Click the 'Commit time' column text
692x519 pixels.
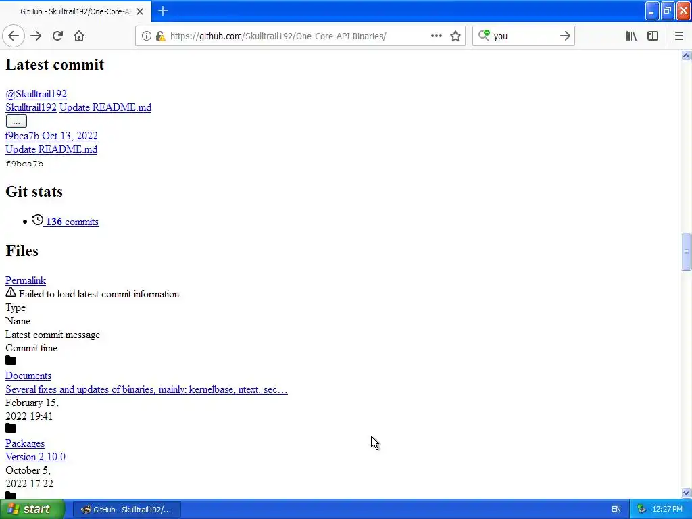[x=31, y=348]
